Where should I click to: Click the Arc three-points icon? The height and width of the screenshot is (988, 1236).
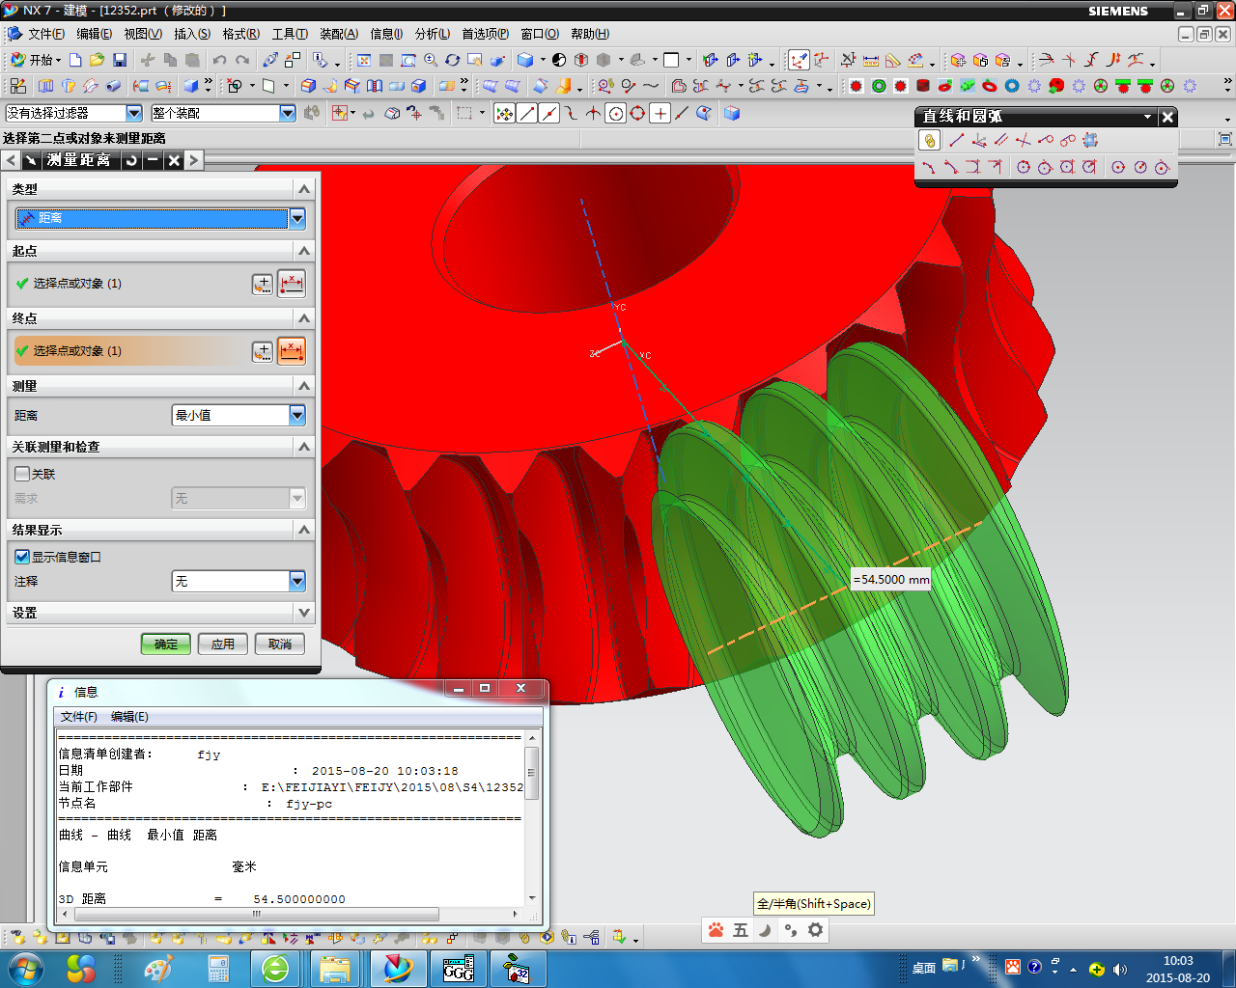coord(928,167)
